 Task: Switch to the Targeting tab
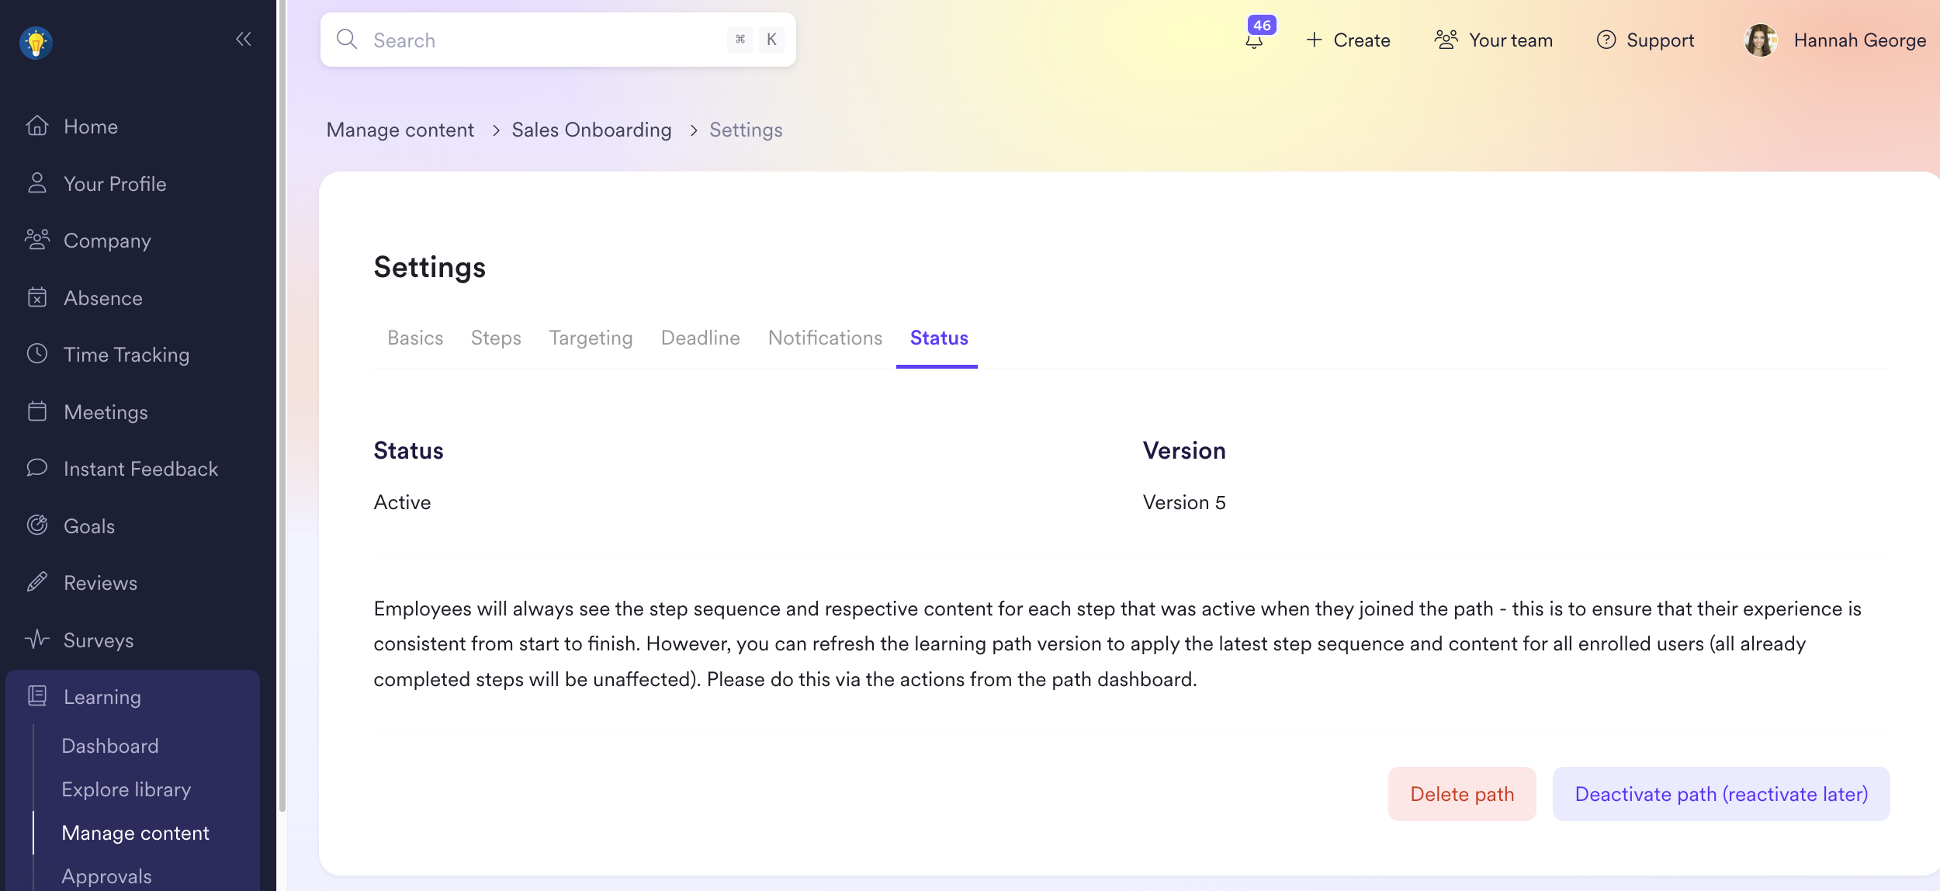591,338
